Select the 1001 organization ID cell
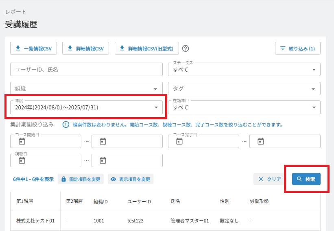334x231 pixels. pyautogui.click(x=98, y=221)
